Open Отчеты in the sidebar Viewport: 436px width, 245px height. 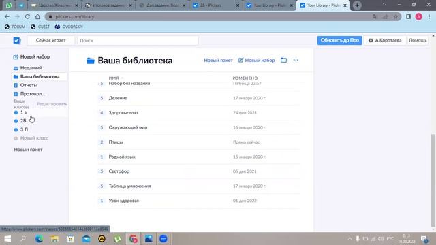(26, 85)
